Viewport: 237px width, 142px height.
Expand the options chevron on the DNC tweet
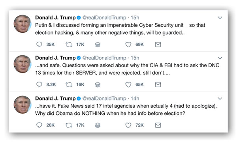[x=220, y=58]
